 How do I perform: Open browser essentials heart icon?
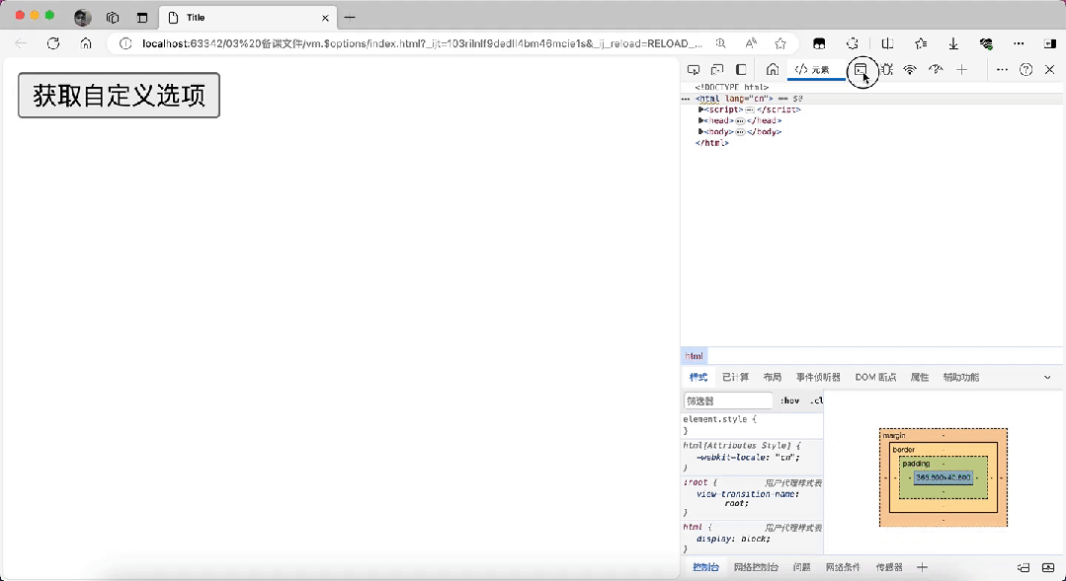986,43
